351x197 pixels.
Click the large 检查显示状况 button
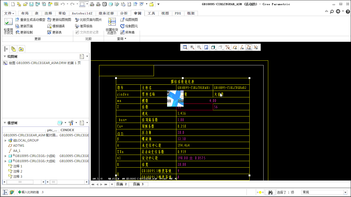(8, 26)
